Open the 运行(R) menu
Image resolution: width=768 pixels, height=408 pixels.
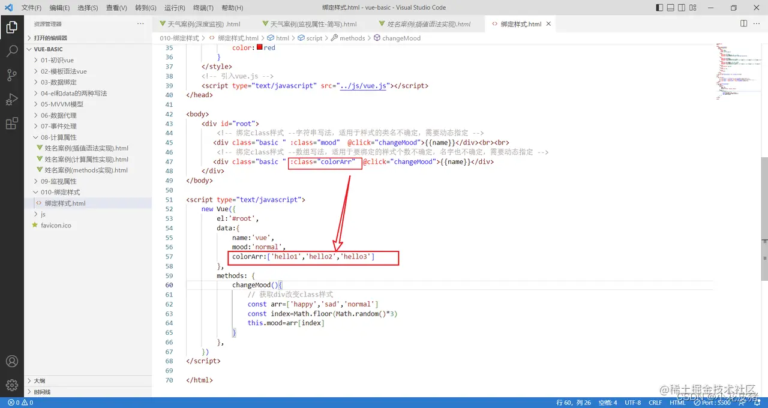pos(174,8)
